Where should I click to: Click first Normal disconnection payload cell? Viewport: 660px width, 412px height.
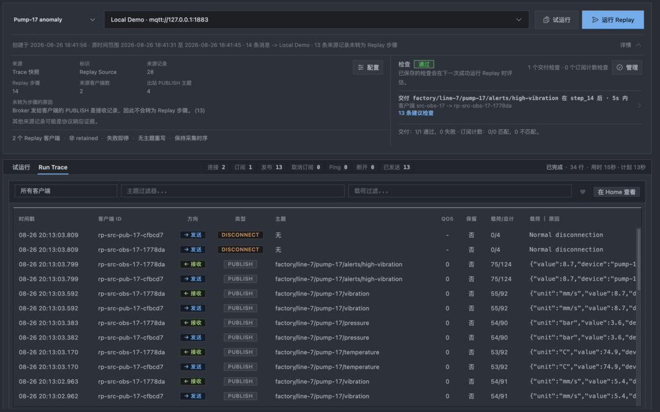[566, 235]
